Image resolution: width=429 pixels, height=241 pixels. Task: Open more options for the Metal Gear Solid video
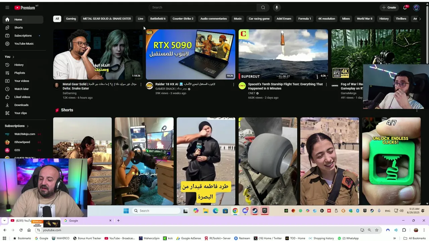[141, 85]
